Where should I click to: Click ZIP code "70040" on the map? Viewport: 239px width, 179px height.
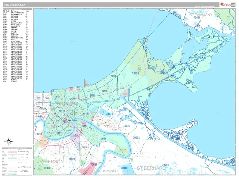pyautogui.click(x=124, y=168)
